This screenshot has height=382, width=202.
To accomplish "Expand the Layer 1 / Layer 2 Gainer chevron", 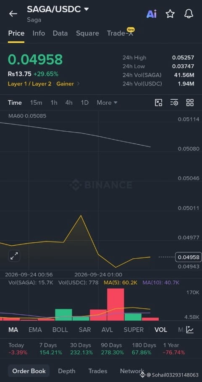I will [78, 84].
